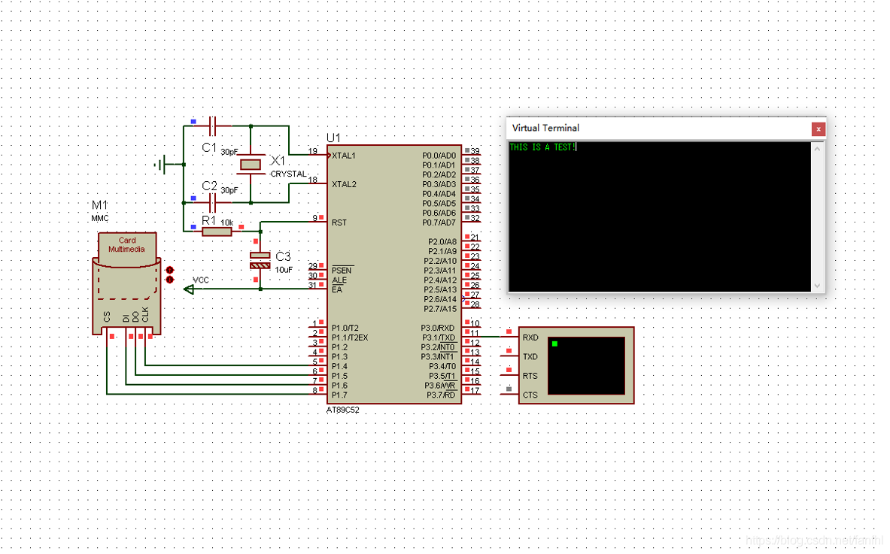Click the VCC power terminal arrow
This screenshot has width=890, height=554.
tap(189, 289)
